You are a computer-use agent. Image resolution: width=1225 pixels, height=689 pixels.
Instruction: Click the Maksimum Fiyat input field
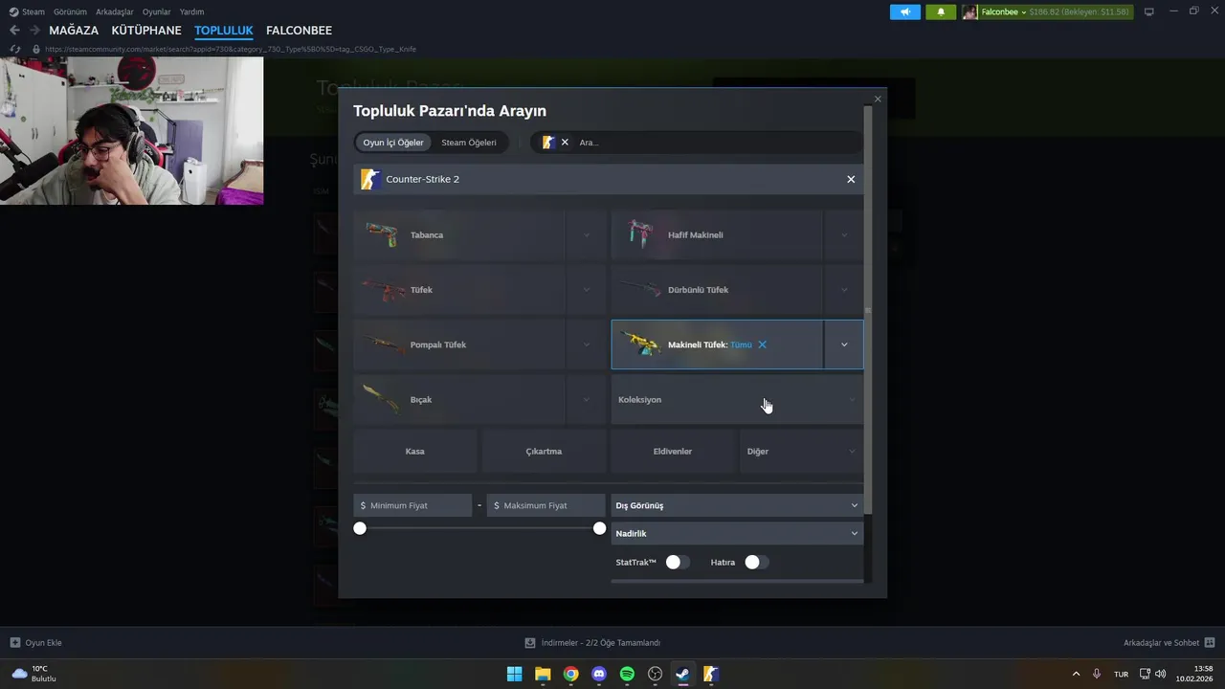pyautogui.click(x=546, y=505)
